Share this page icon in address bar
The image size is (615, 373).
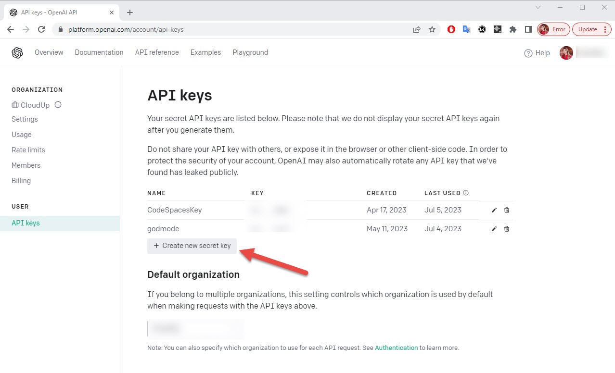pos(417,29)
